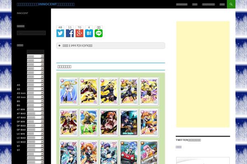
Task: Click the Facebook share count 11
Action: (70, 27)
